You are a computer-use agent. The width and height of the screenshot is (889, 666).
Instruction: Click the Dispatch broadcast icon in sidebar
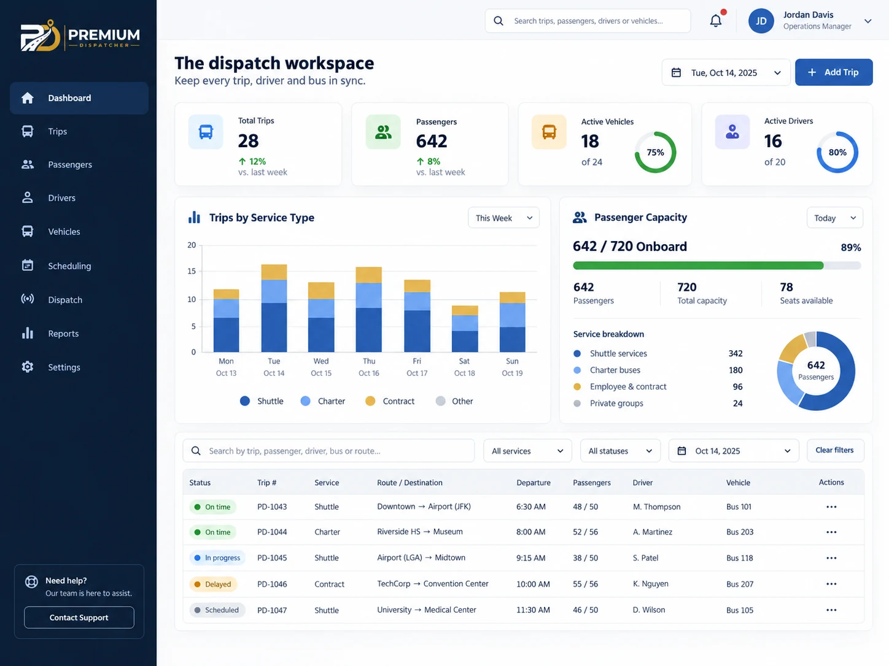28,299
